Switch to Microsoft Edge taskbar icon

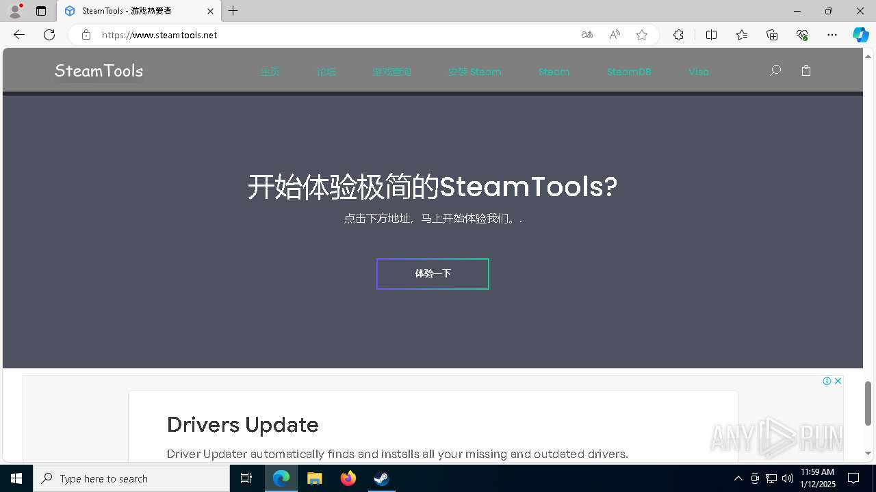tap(281, 478)
